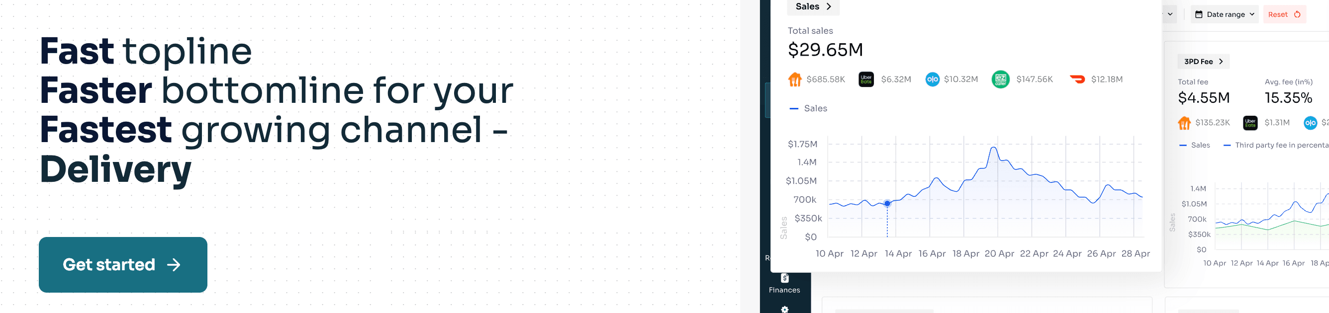Open the Date range dropdown
The image size is (1329, 313).
tap(1224, 14)
